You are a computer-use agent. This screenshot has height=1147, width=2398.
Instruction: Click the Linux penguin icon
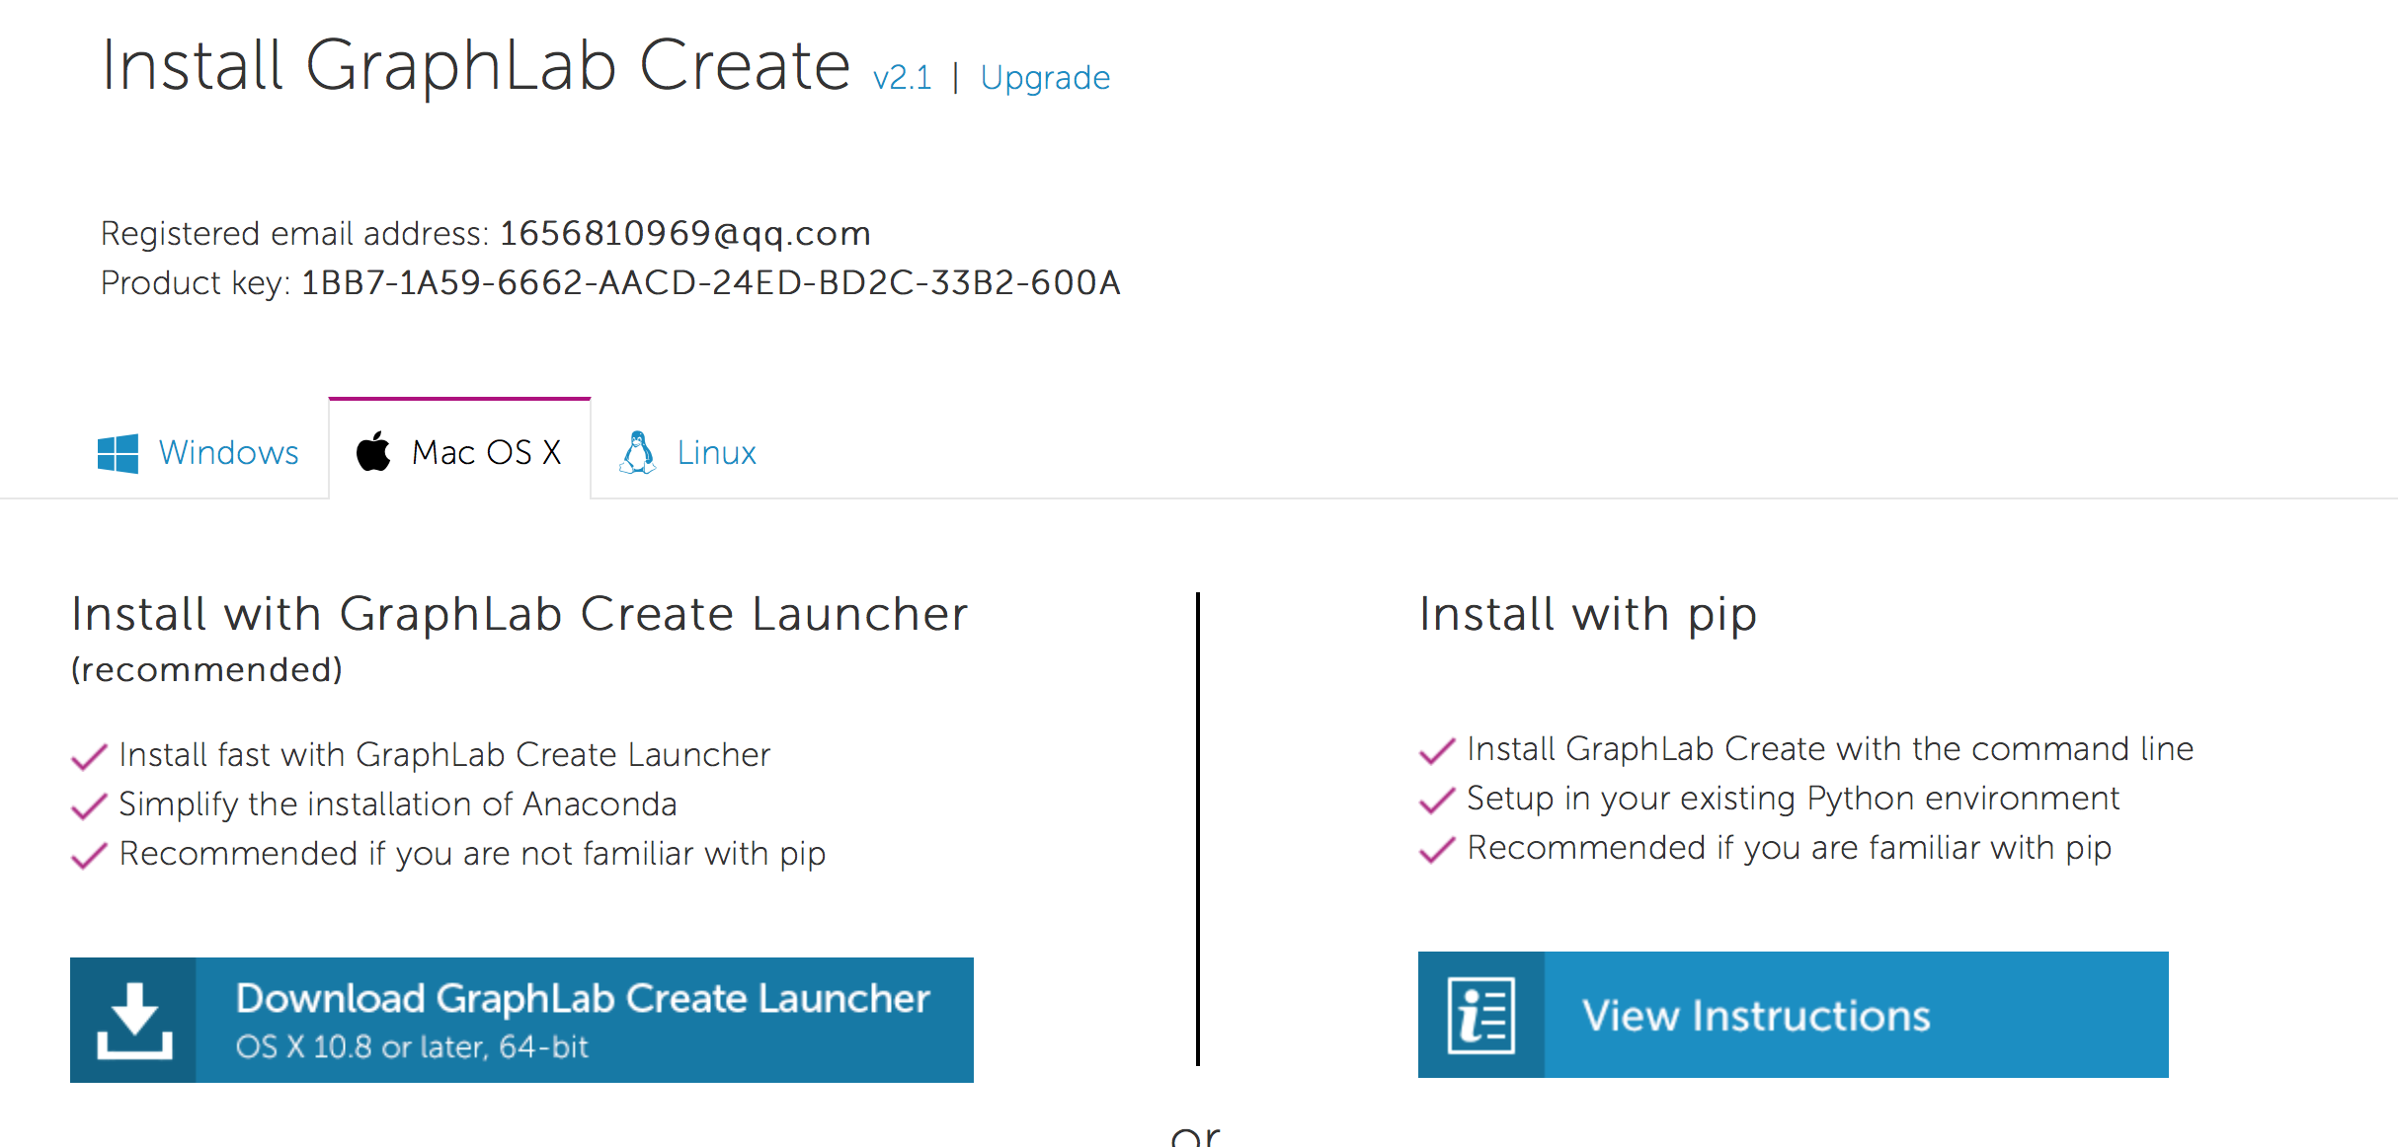(637, 452)
